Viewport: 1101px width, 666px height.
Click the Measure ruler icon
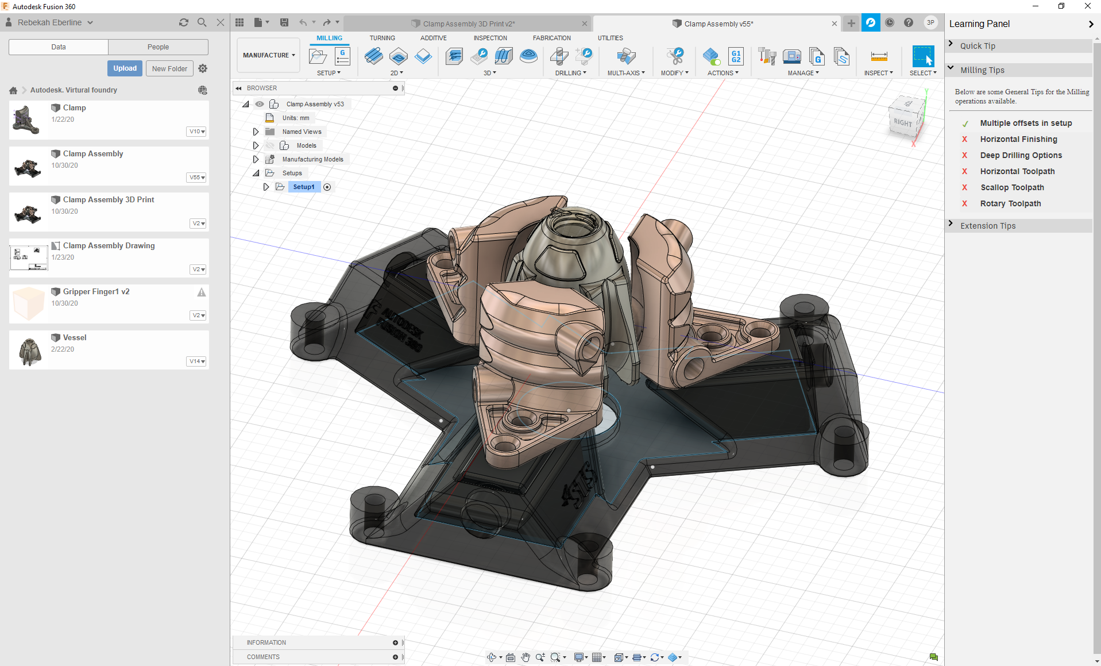(x=879, y=56)
